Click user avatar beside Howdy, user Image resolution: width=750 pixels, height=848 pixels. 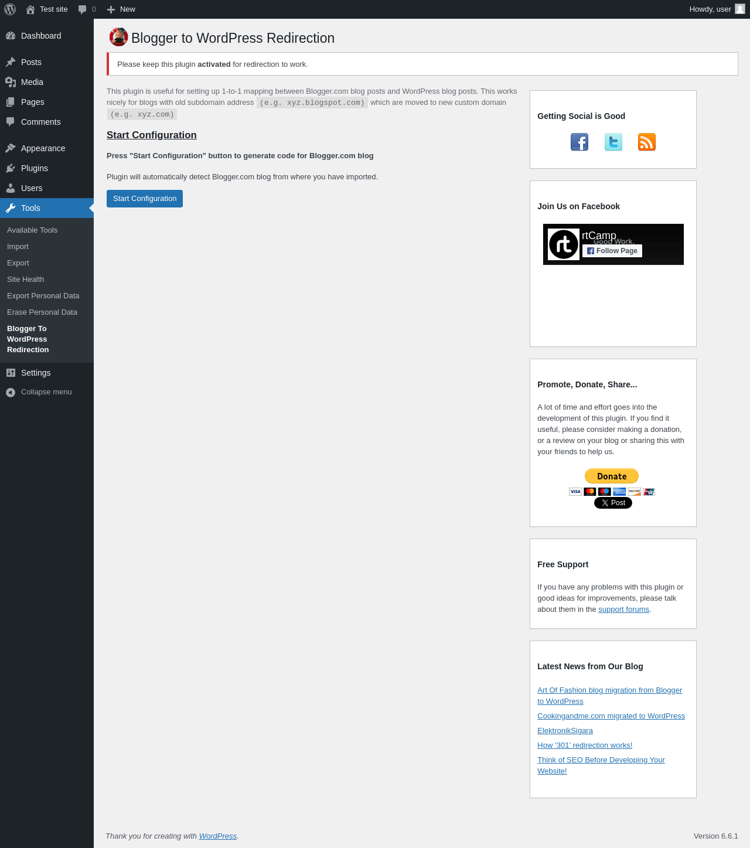coord(740,9)
